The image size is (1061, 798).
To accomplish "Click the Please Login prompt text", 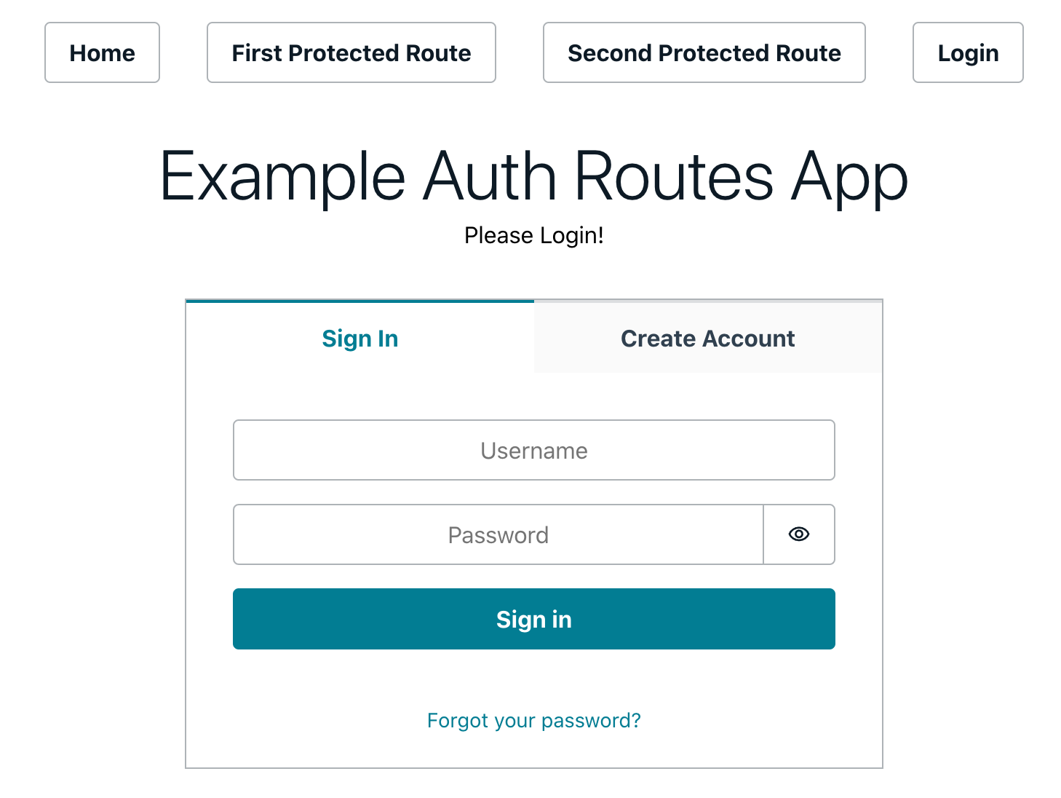I will (533, 235).
